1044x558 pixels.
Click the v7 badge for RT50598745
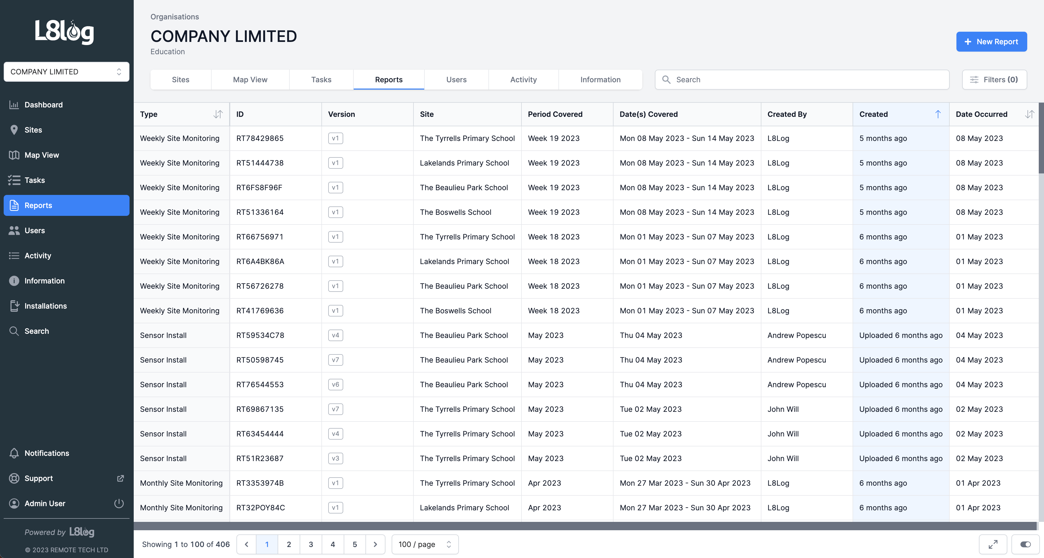tap(336, 360)
